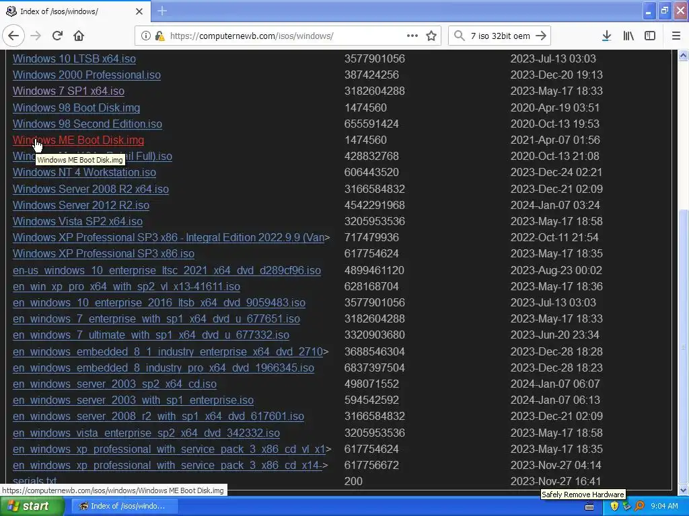Download en_windows_7_enterprise_with_sp1 iso

click(156, 319)
